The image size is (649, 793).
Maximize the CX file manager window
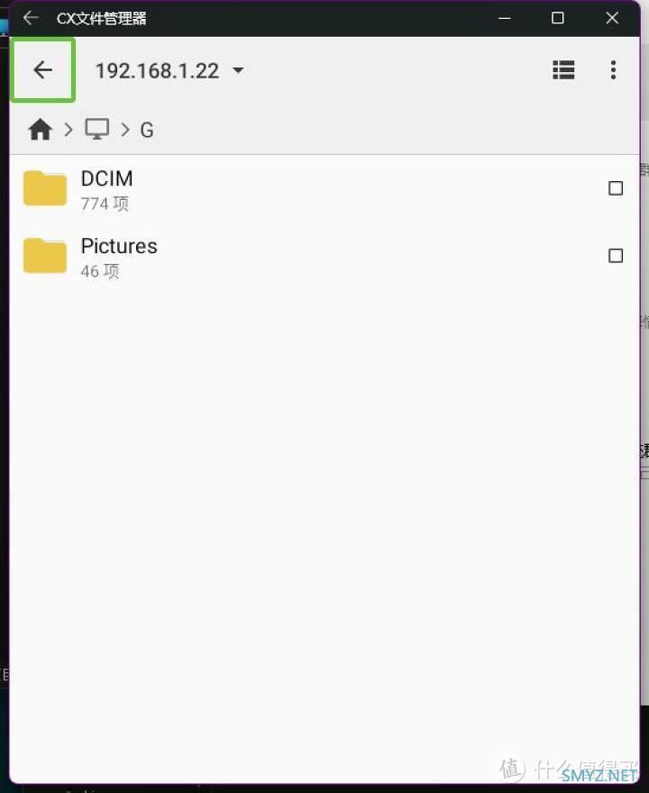coord(557,18)
